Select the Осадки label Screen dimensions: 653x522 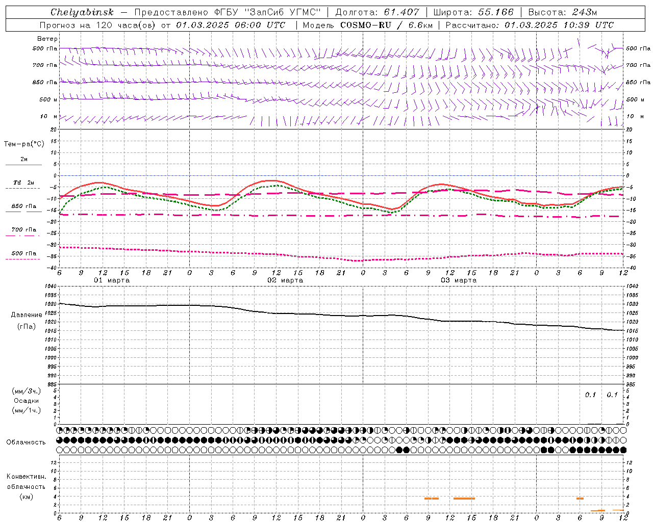pos(27,401)
